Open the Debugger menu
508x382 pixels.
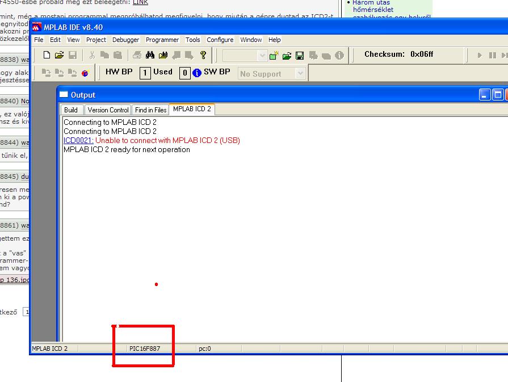click(x=125, y=40)
